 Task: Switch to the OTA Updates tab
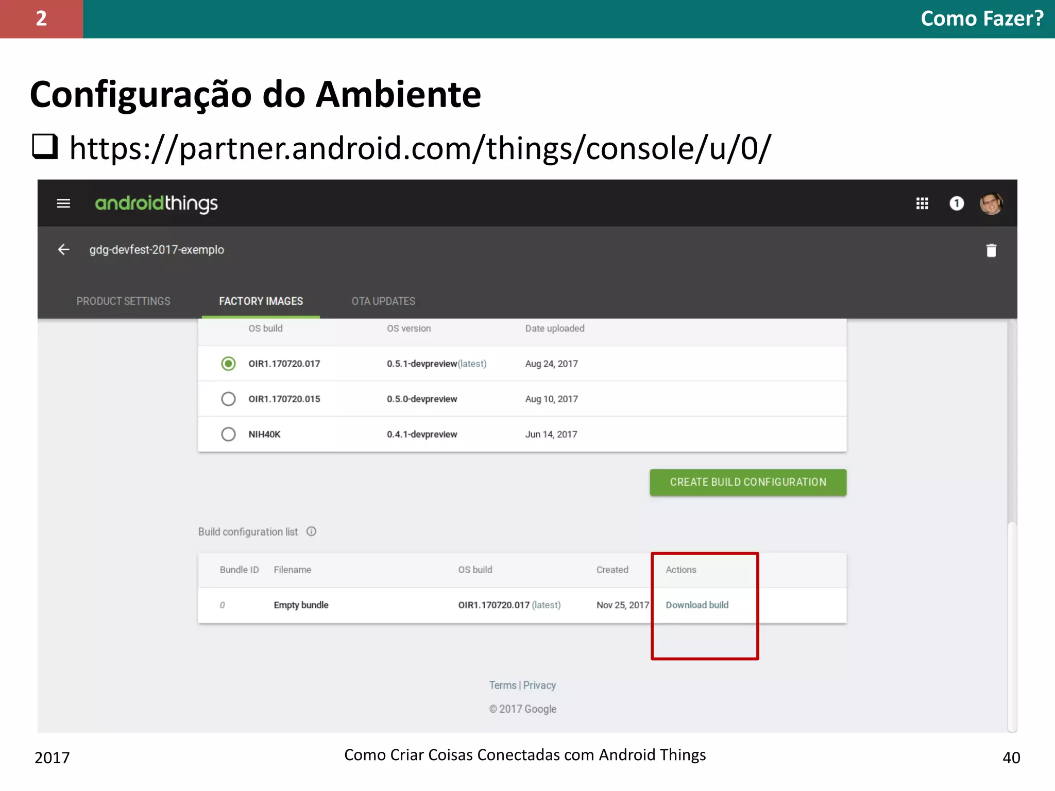coord(383,301)
